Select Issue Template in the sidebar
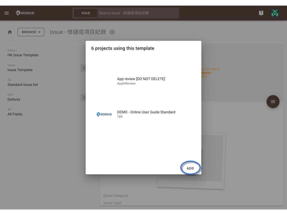Image resolution: width=287 pixels, height=215 pixels. (20, 70)
